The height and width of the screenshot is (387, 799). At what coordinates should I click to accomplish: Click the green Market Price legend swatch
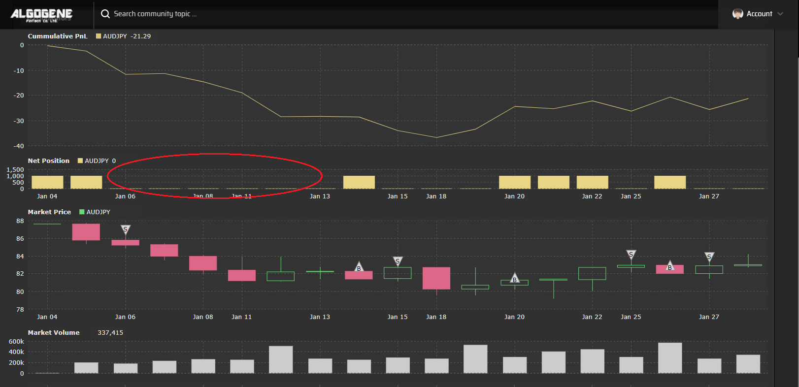click(x=82, y=212)
